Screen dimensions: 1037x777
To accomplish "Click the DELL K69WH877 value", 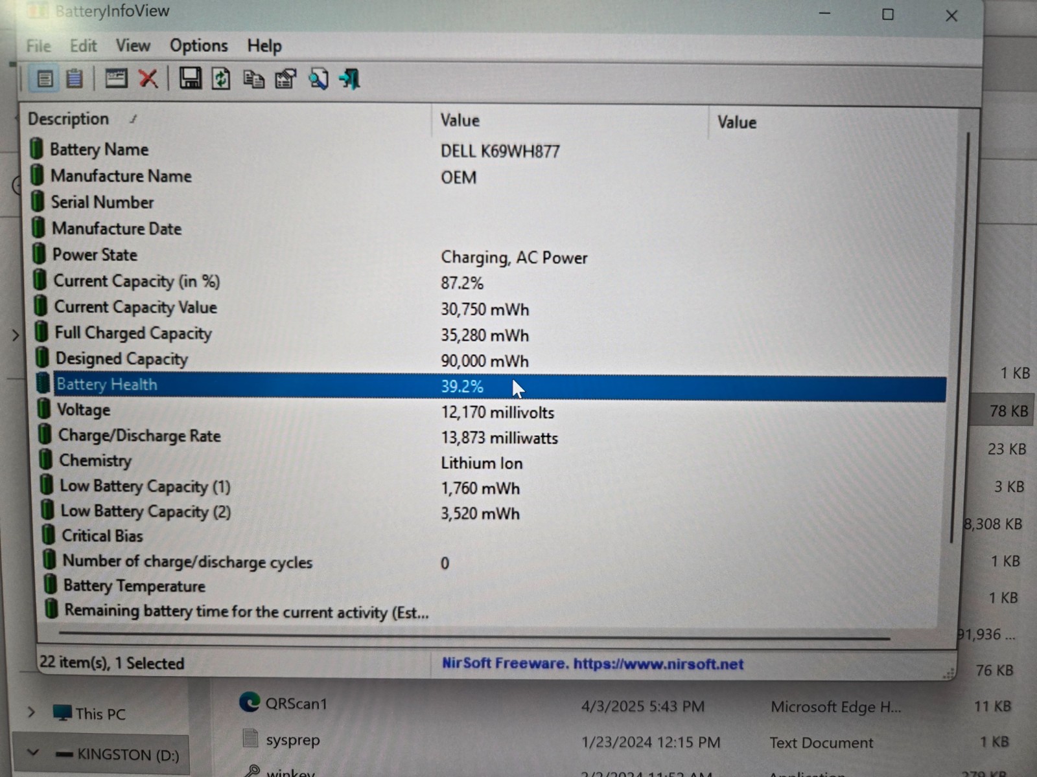I will tap(500, 152).
